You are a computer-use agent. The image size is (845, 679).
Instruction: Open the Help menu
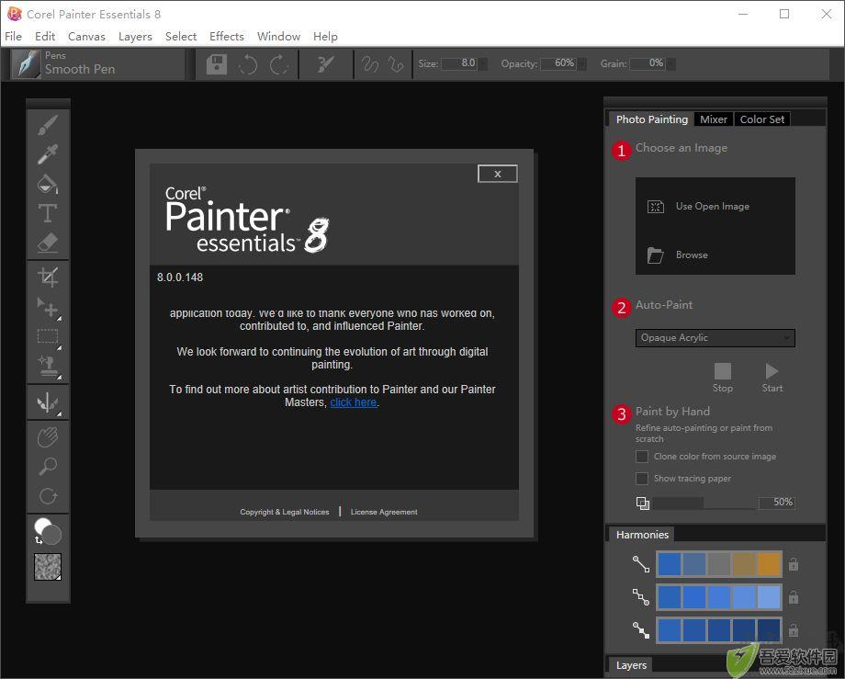325,36
